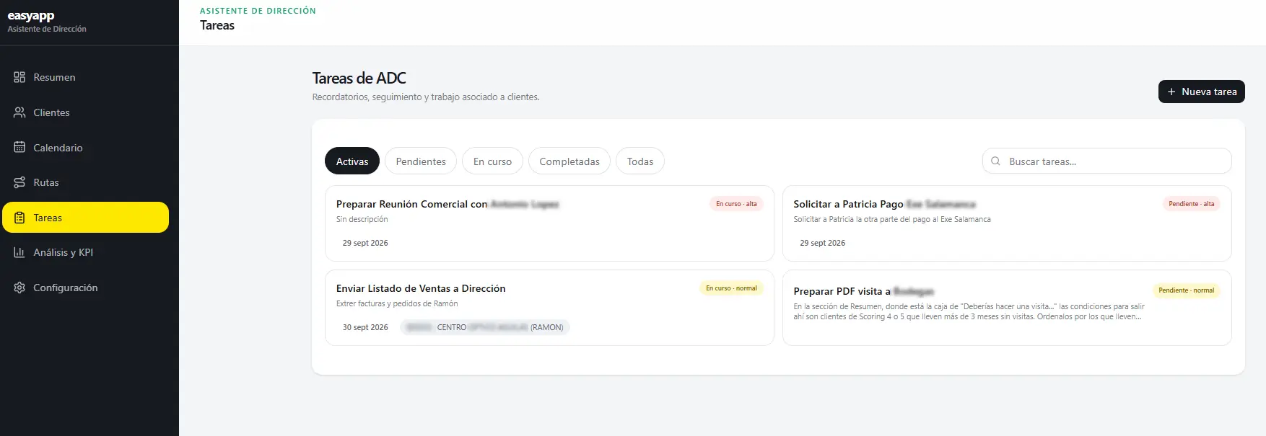Screen dimensions: 1266x436
Task: Click the CENTRO (RAMON) client tag
Action: point(485,327)
